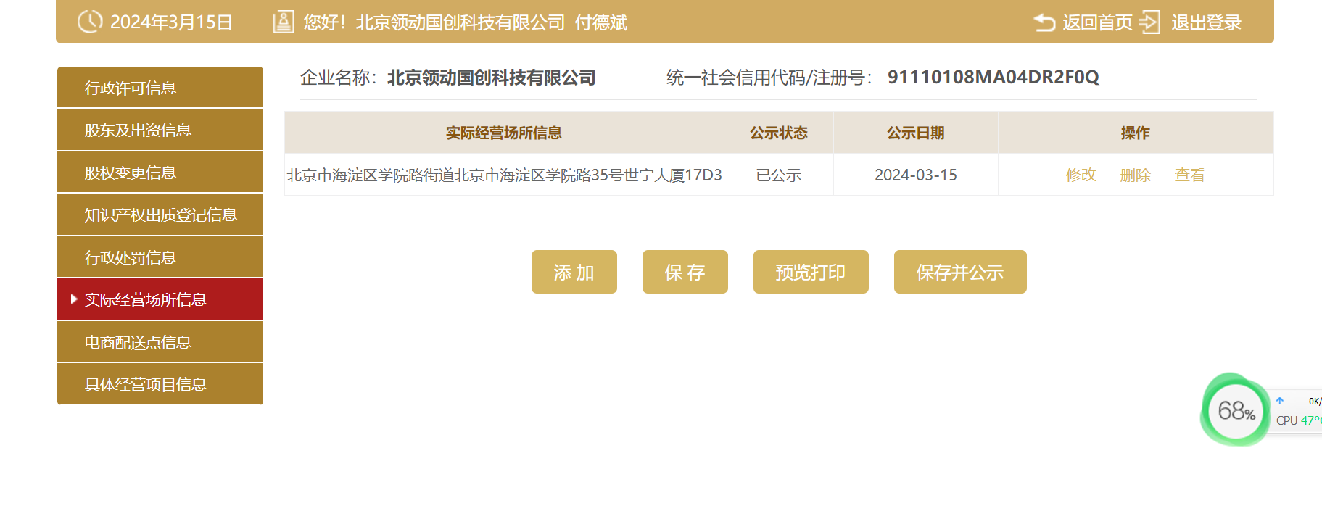Log out using 退出登录 link
Image resolution: width=1322 pixels, height=519 pixels.
pyautogui.click(x=1206, y=22)
